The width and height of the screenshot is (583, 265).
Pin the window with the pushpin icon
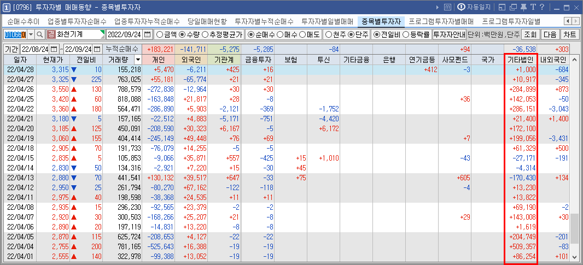[x=523, y=7]
